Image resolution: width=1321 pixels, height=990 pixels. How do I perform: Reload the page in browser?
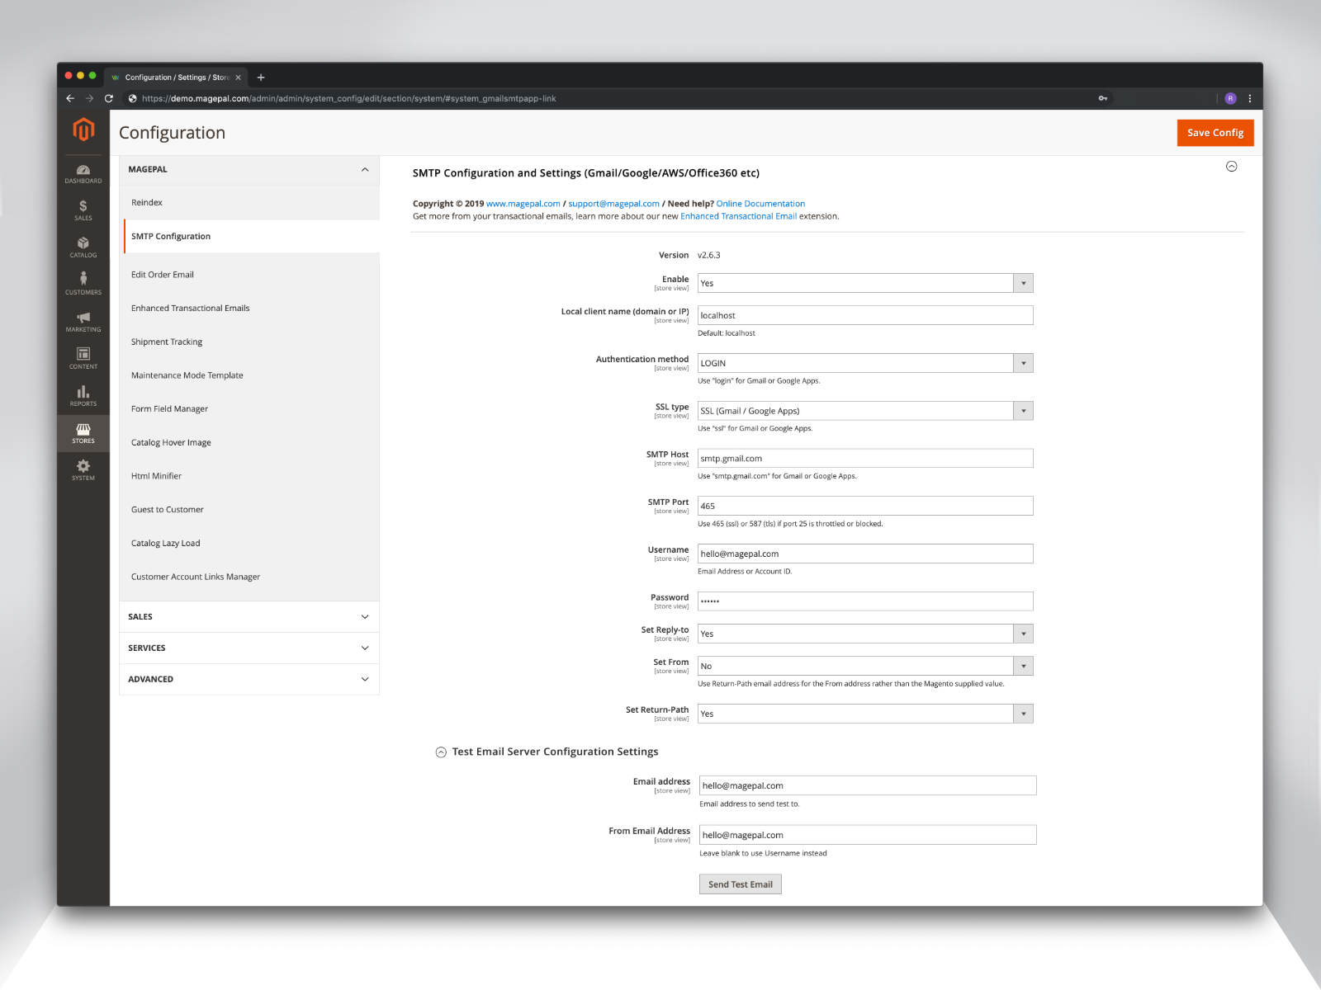(109, 98)
